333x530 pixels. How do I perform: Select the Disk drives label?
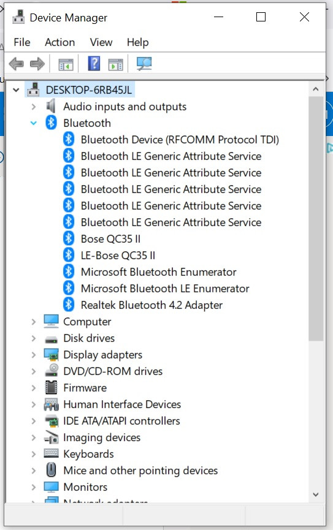click(x=89, y=338)
